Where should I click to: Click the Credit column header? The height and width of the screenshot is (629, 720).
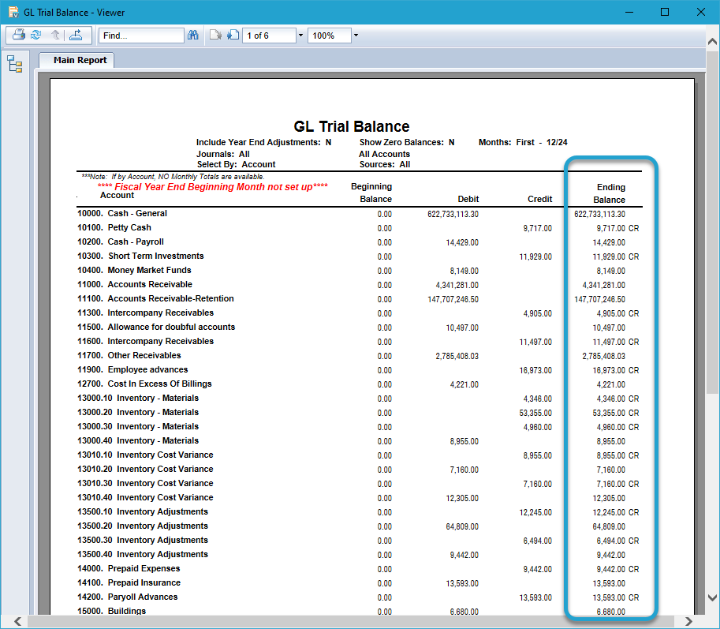click(539, 199)
